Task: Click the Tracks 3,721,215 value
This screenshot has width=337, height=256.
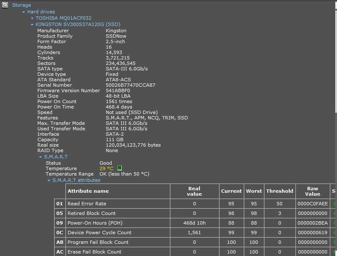Action: (x=118, y=58)
